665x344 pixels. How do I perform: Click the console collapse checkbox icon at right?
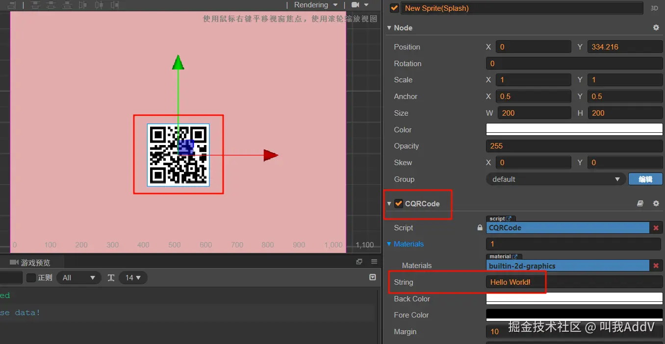[373, 277]
